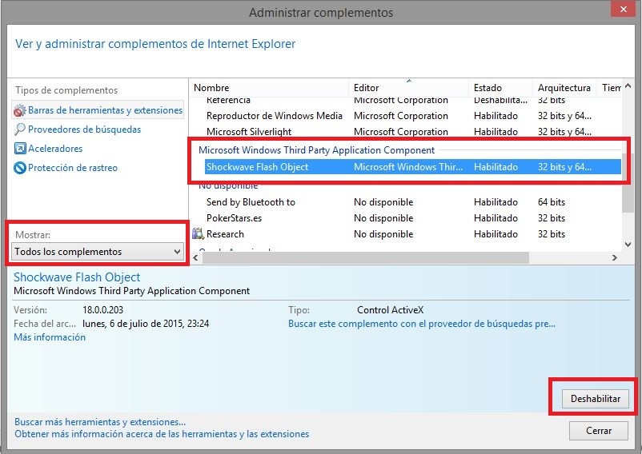Open Barras de herramientas y extensiones category
The width and height of the screenshot is (642, 454).
tap(98, 110)
